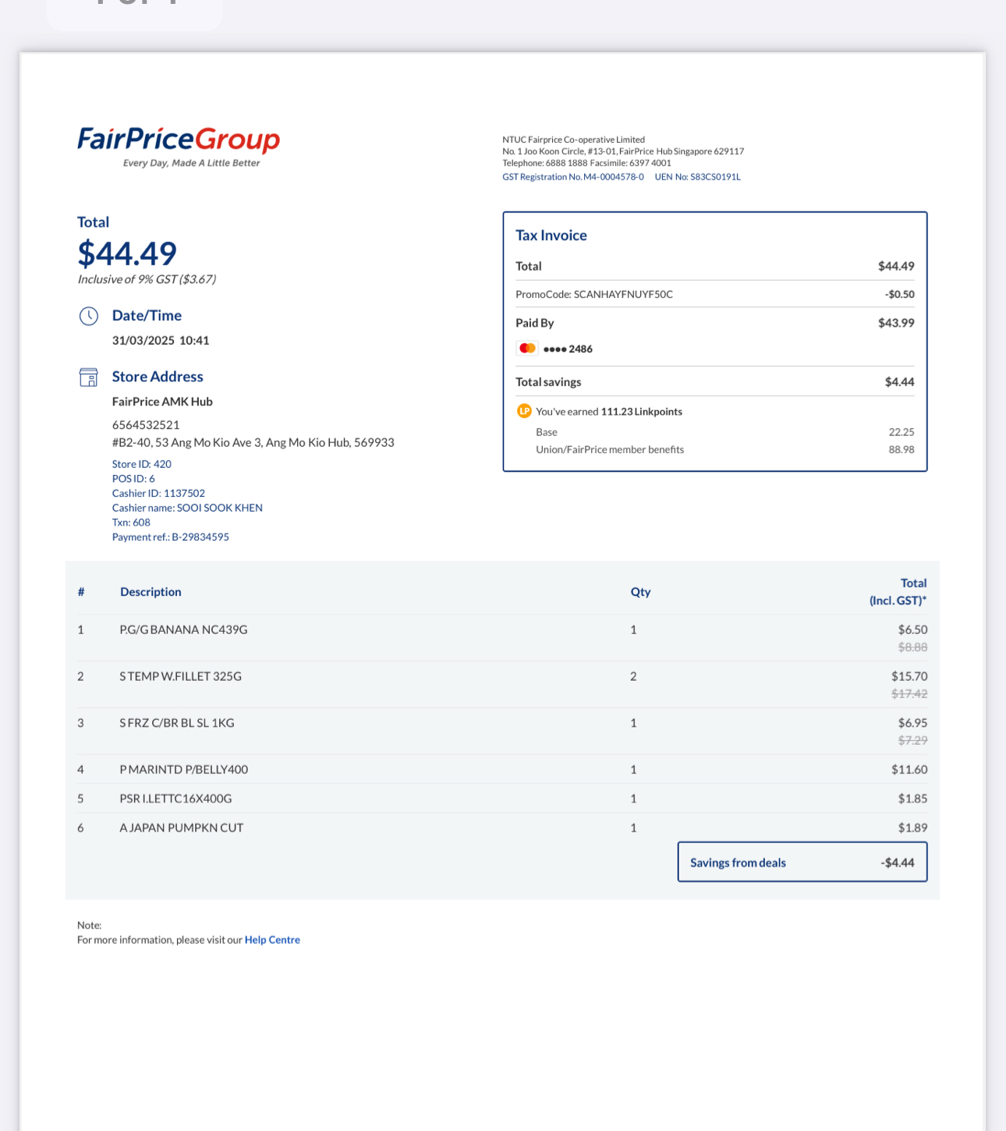The width and height of the screenshot is (1006, 1131).
Task: Click the Description column header
Action: pos(151,592)
